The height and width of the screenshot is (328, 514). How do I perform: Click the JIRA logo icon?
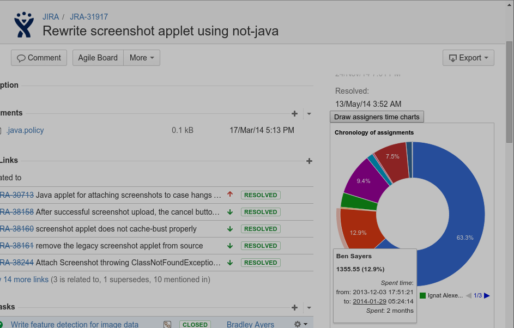click(x=24, y=25)
